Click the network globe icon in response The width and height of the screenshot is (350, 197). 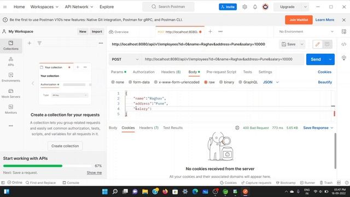[237, 128]
